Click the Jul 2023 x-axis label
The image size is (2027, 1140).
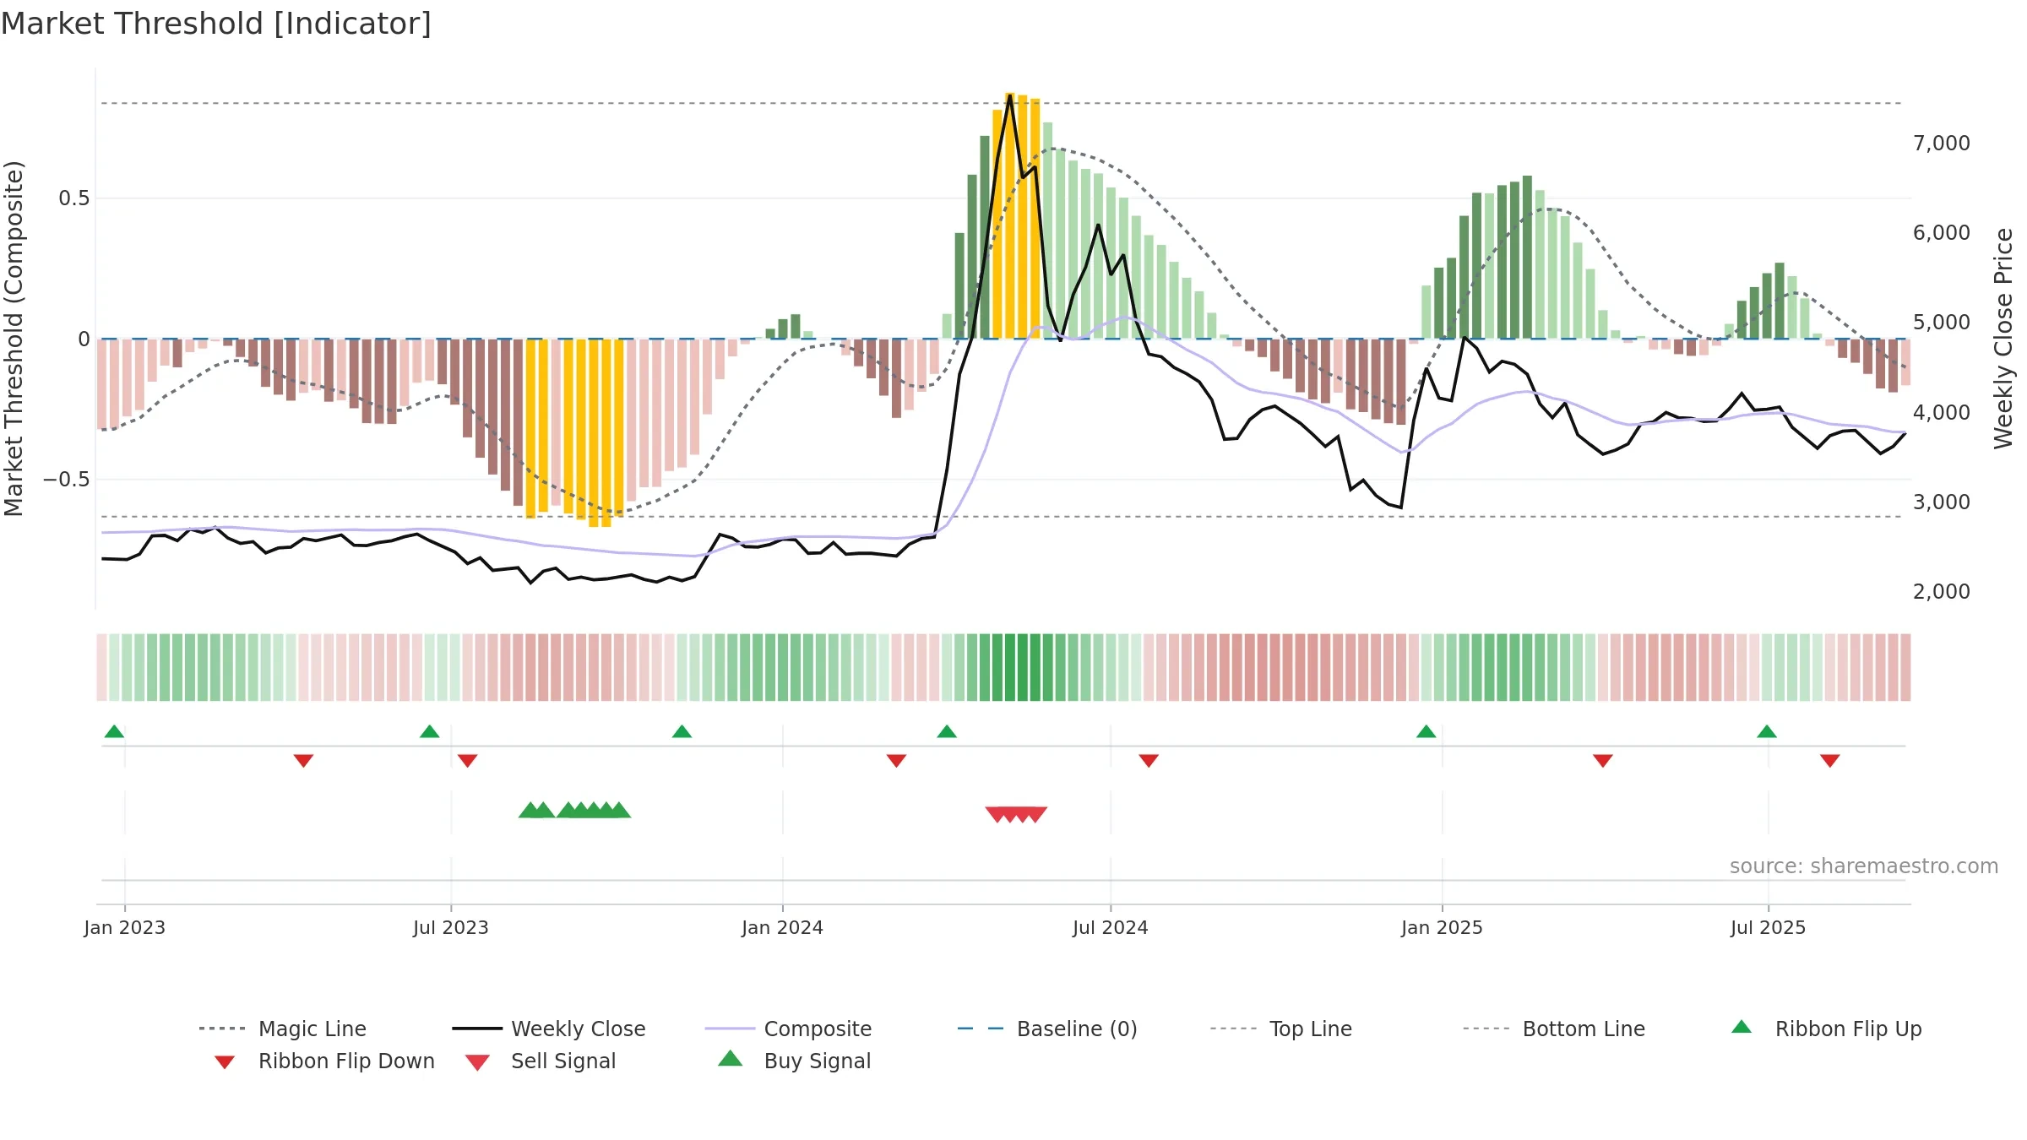coord(451,927)
